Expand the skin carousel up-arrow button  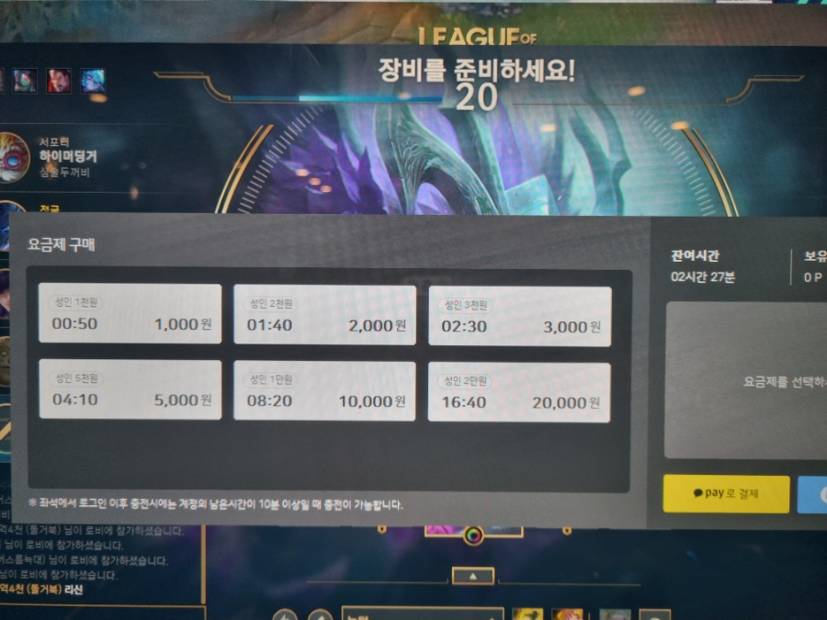click(473, 576)
